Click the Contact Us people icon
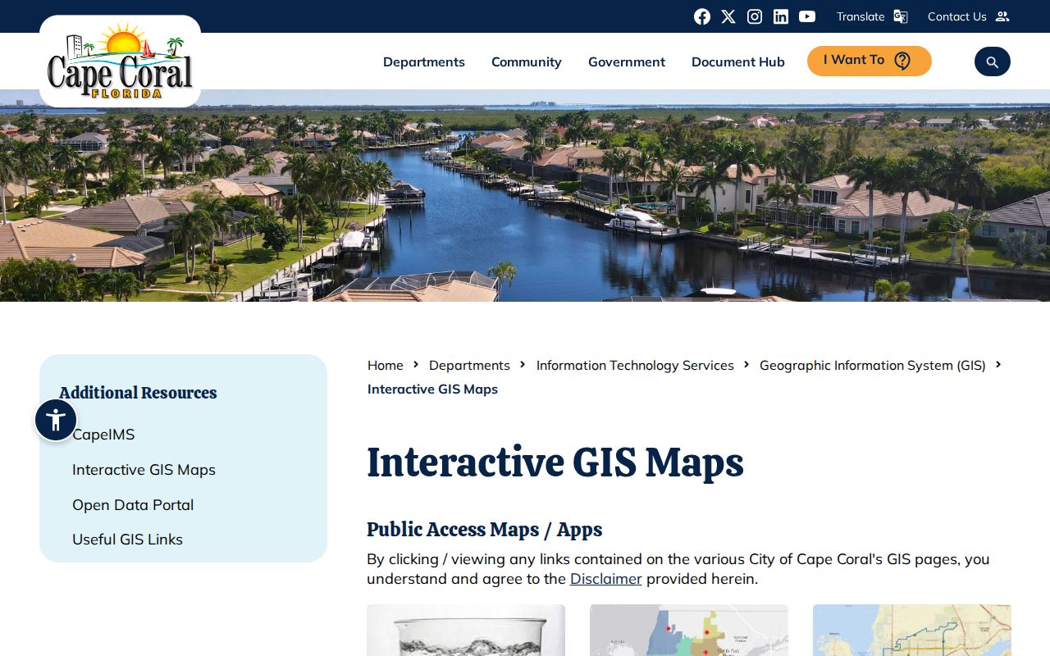This screenshot has width=1050, height=656. pyautogui.click(x=1002, y=16)
